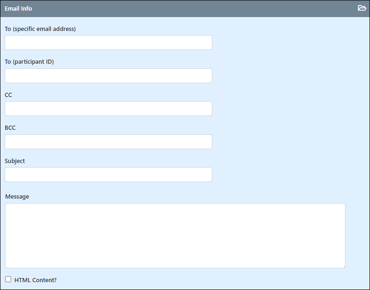This screenshot has width=370, height=290.
Task: Click the Subject label above its field
Action: point(15,161)
